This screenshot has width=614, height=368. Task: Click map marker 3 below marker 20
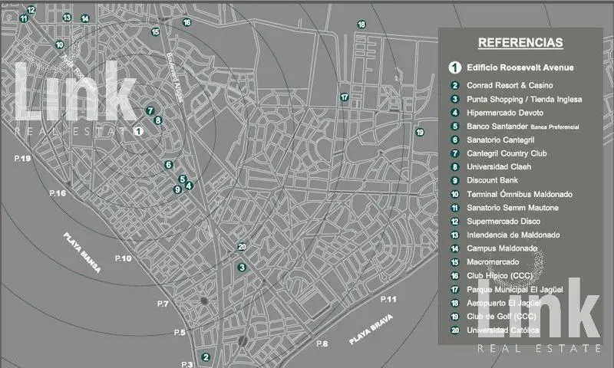242,268
